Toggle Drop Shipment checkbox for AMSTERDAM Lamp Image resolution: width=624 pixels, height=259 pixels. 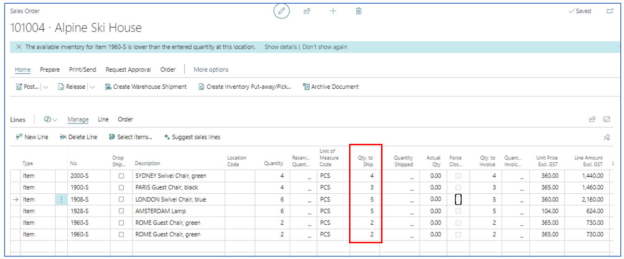click(x=121, y=211)
